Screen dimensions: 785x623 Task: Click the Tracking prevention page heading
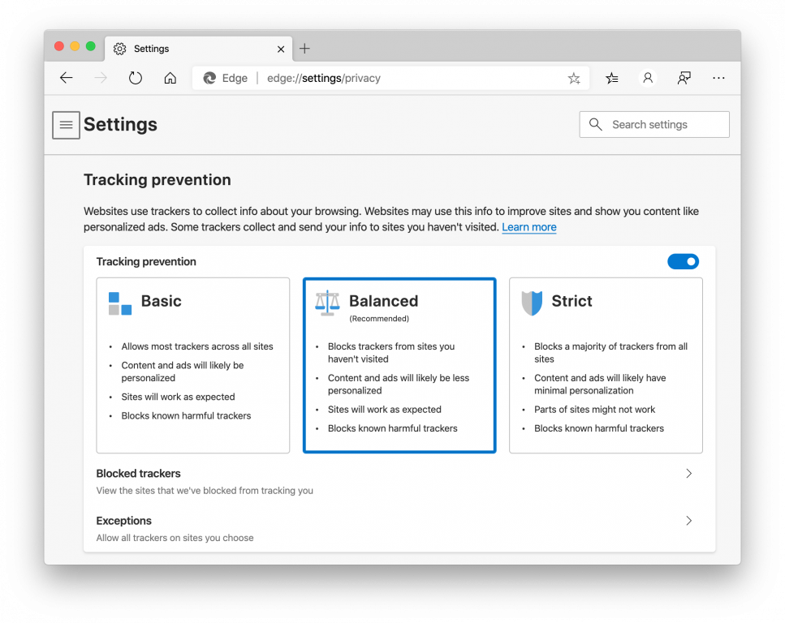[157, 179]
